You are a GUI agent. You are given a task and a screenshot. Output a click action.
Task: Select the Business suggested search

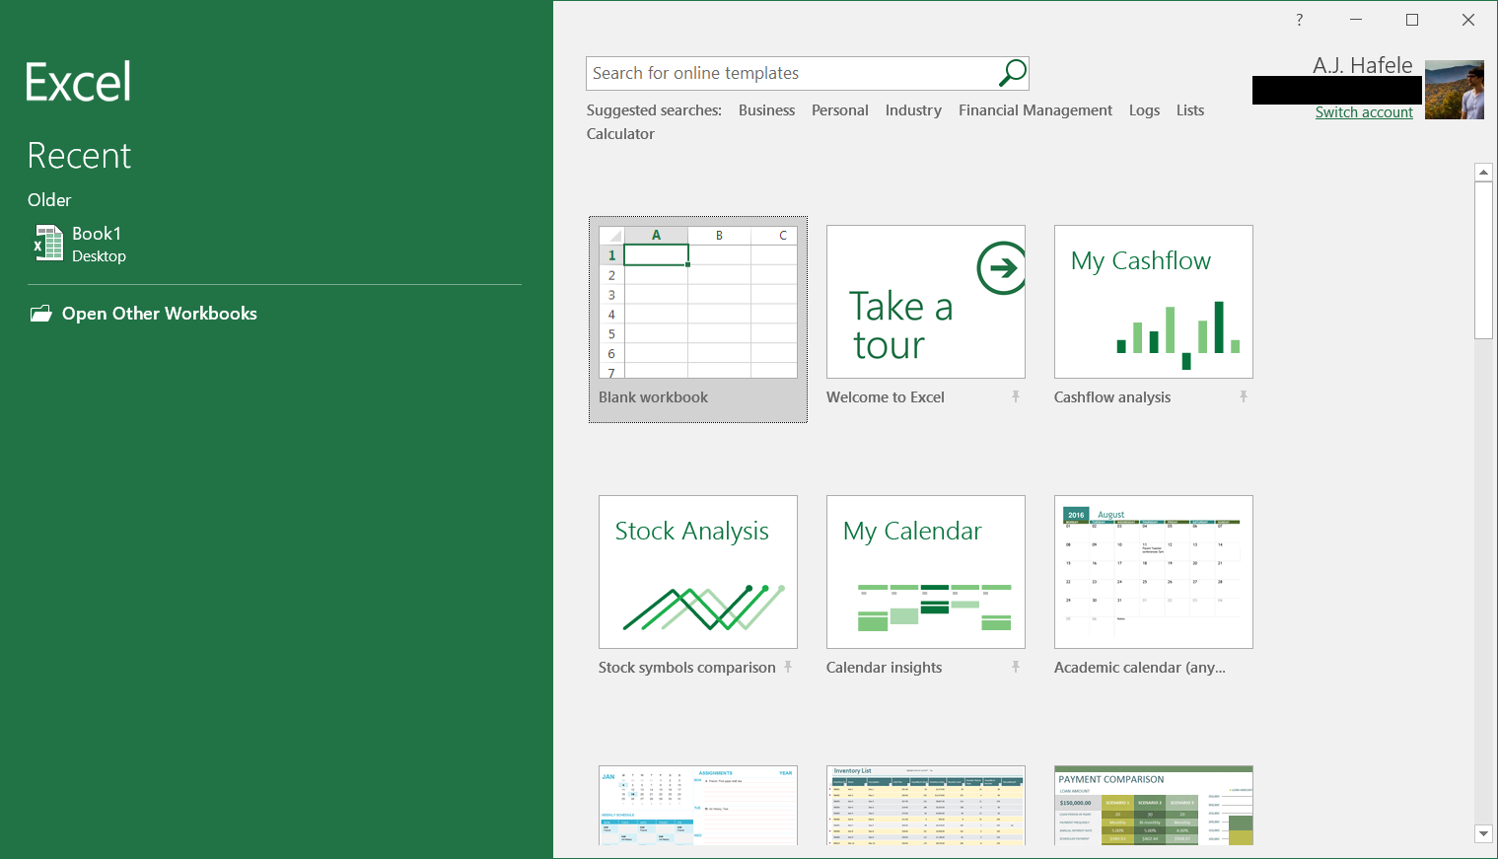pos(766,110)
